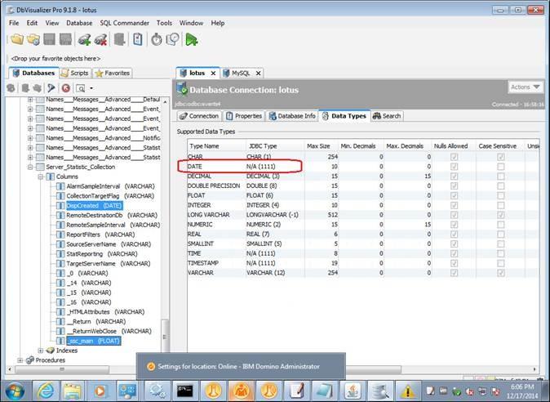Click the Indexes key icon in tree
This screenshot has height=402, width=550.
(51, 351)
